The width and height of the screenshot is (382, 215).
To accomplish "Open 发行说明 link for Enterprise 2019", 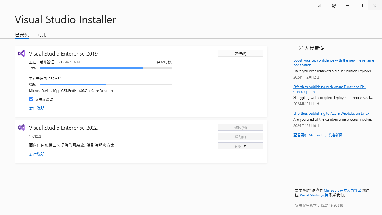I will 37,108.
